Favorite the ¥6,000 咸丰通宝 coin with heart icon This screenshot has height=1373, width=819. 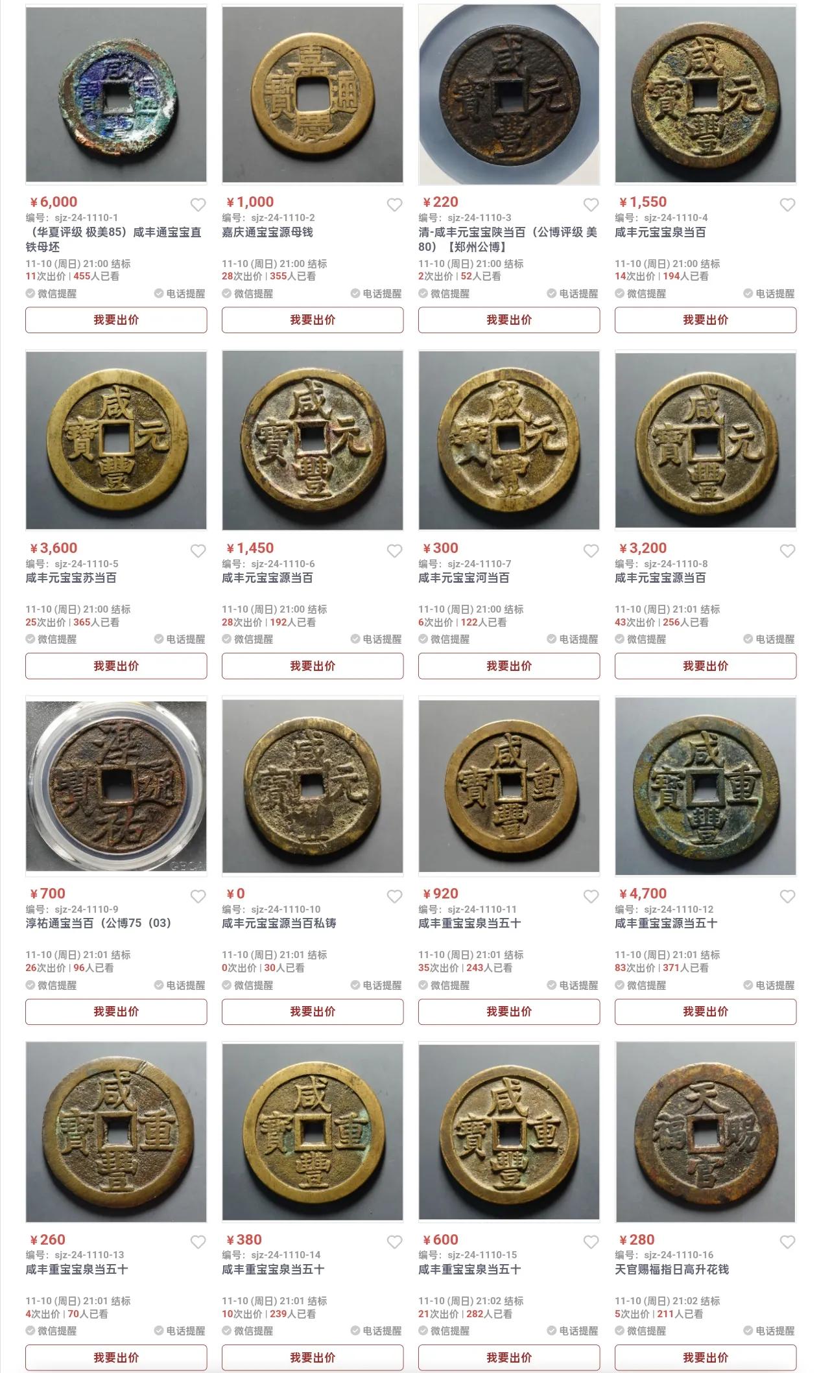(198, 205)
